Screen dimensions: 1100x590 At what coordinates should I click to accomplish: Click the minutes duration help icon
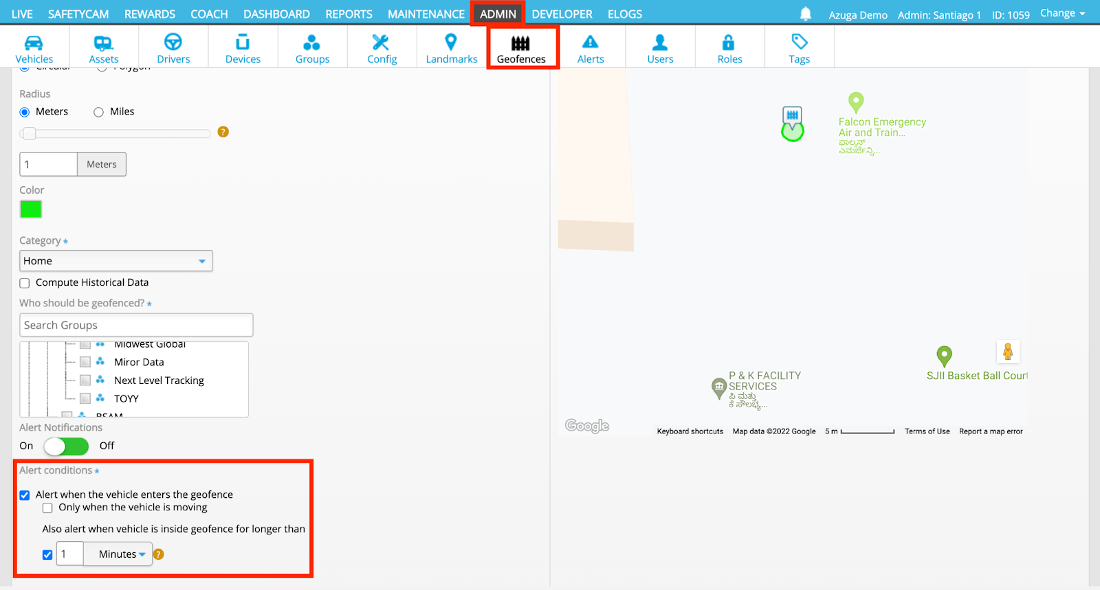tap(159, 554)
